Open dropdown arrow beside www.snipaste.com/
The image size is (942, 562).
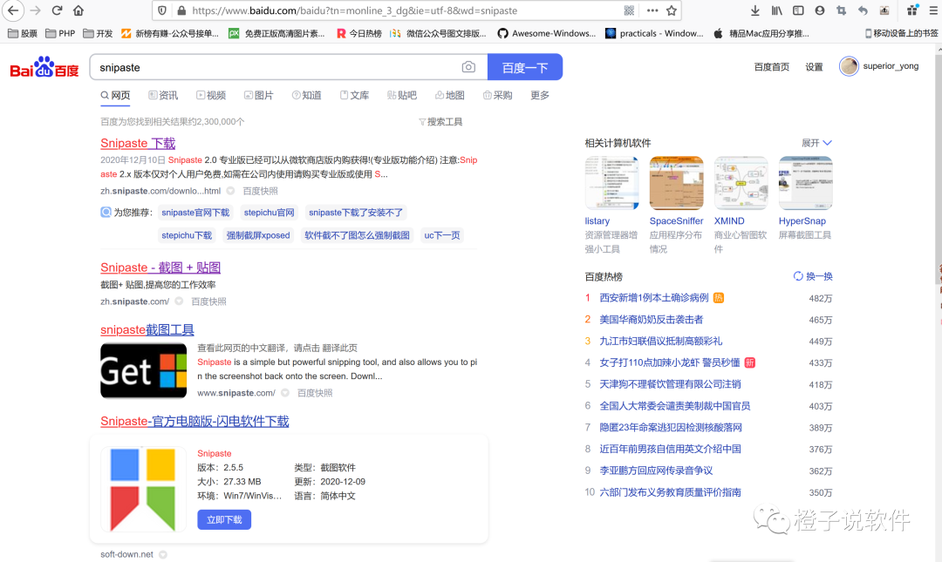click(284, 393)
